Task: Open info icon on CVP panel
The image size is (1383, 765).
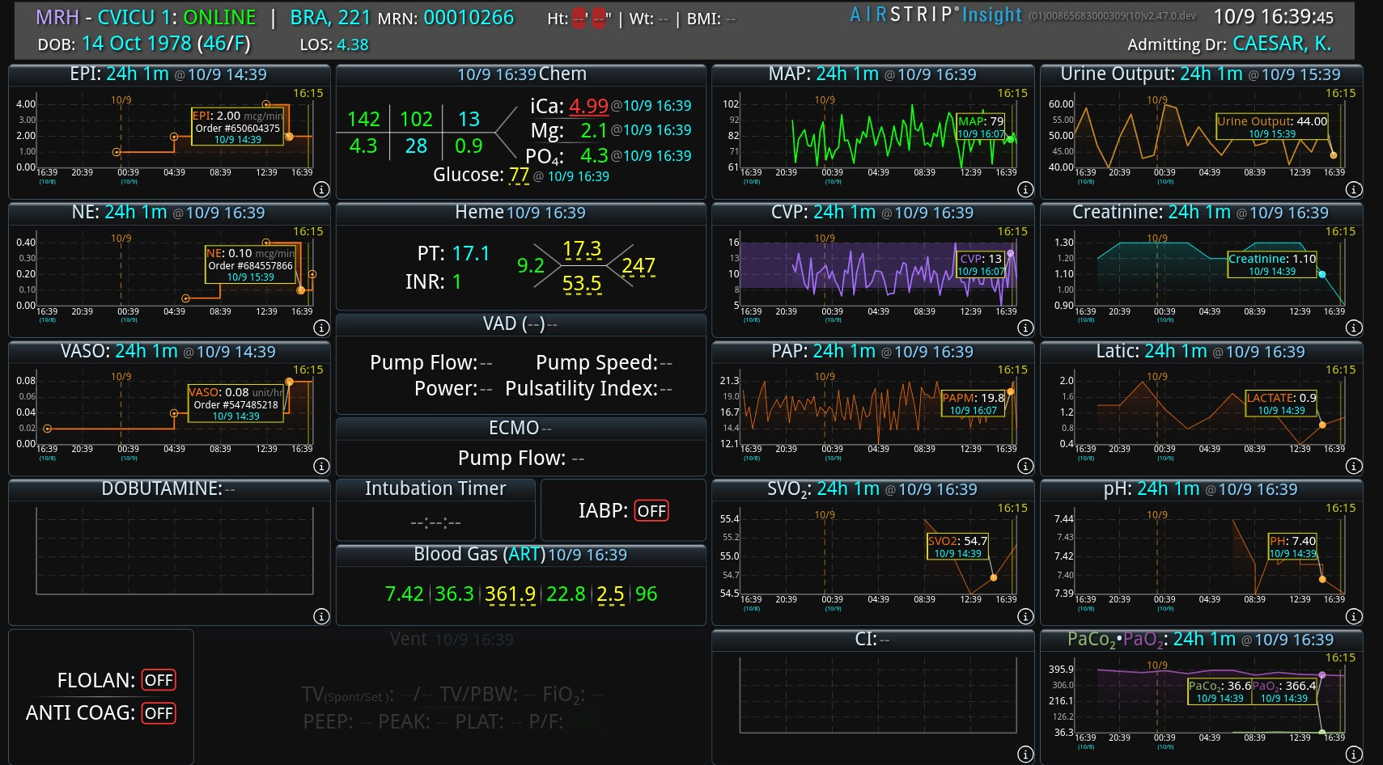Action: click(x=1025, y=328)
